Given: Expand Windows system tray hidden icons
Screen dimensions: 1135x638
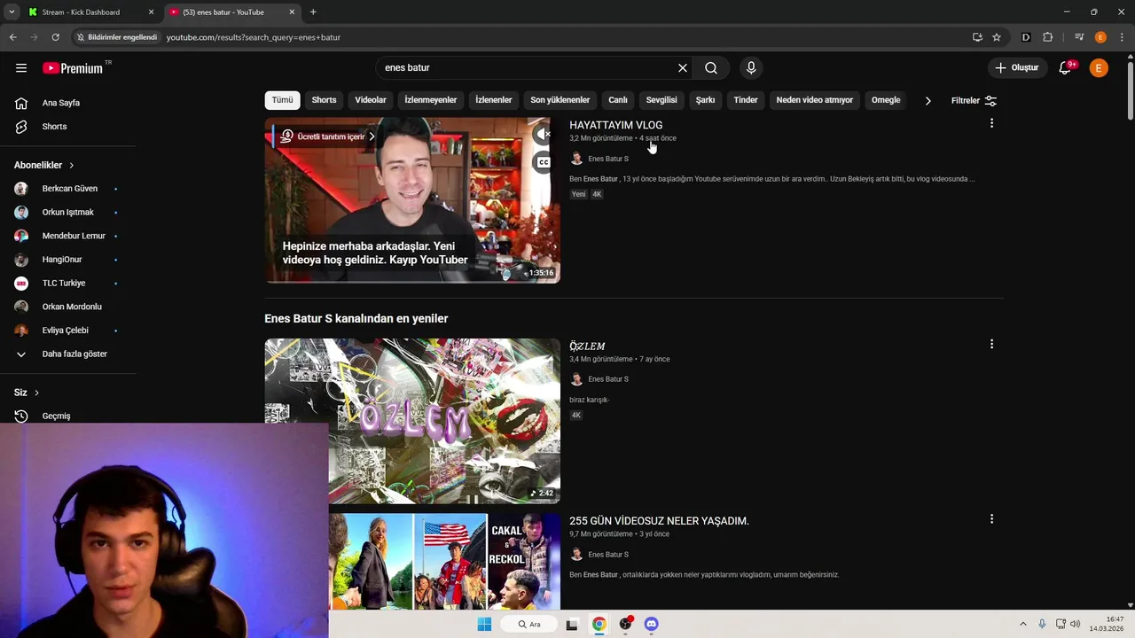Looking at the screenshot, I should pos(1022,625).
